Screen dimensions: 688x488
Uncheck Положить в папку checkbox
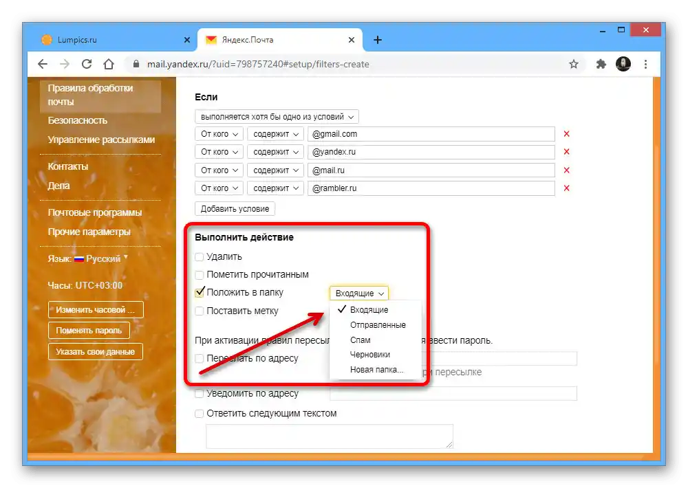point(200,292)
